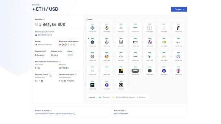Click the Crypto asset class value
The width and height of the screenshot is (221, 124).
[x=55, y=55]
